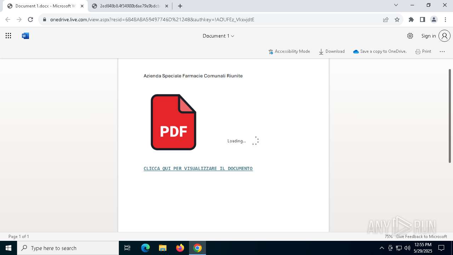Open the Windows notification center
453x255 pixels.
point(442,248)
